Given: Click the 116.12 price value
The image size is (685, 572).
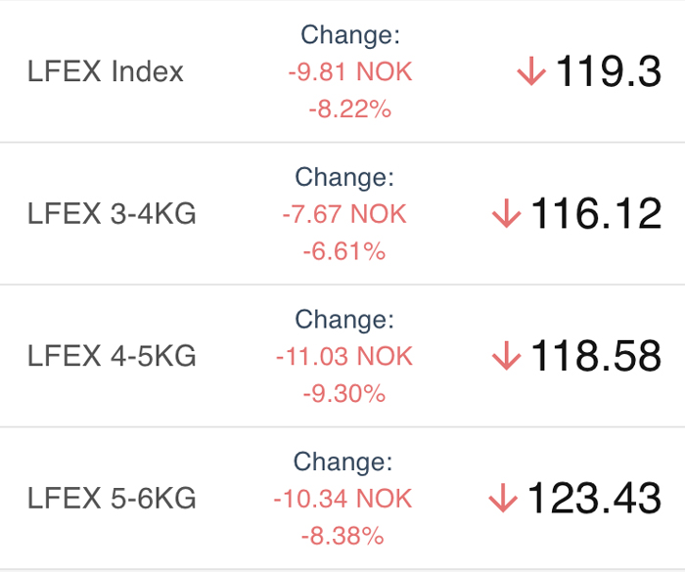Looking at the screenshot, I should [x=596, y=213].
